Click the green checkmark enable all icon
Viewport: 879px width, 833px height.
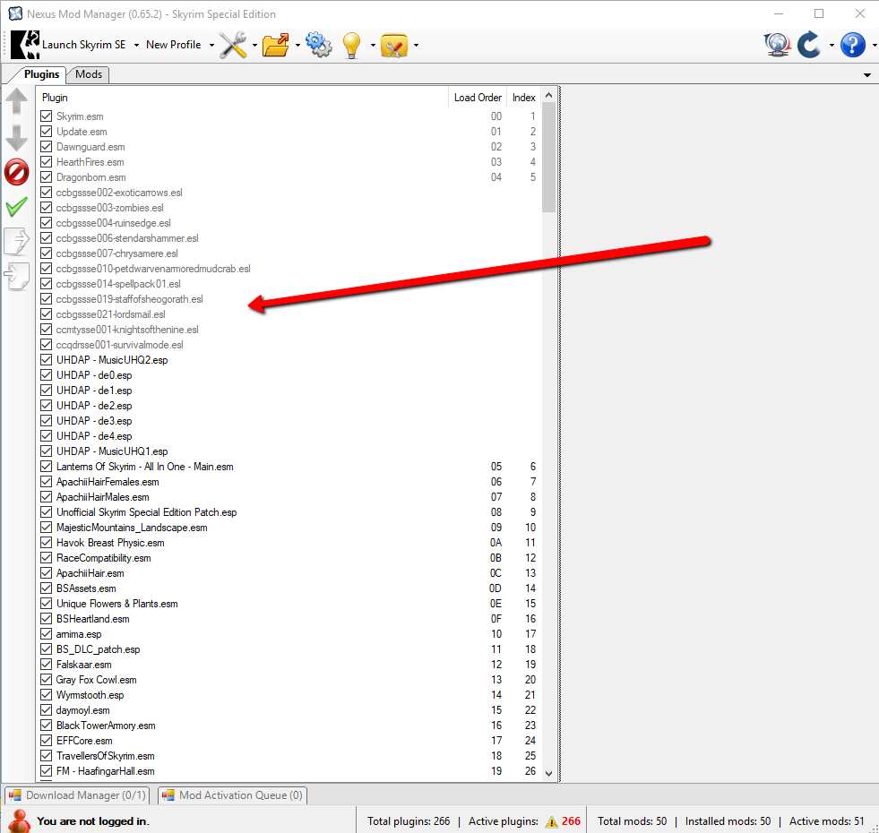click(17, 207)
